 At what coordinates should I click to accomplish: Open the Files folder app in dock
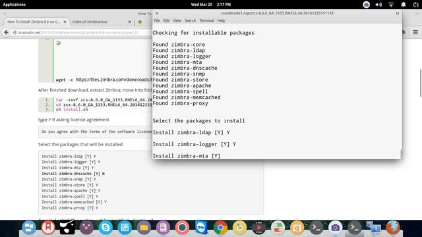(x=144, y=228)
